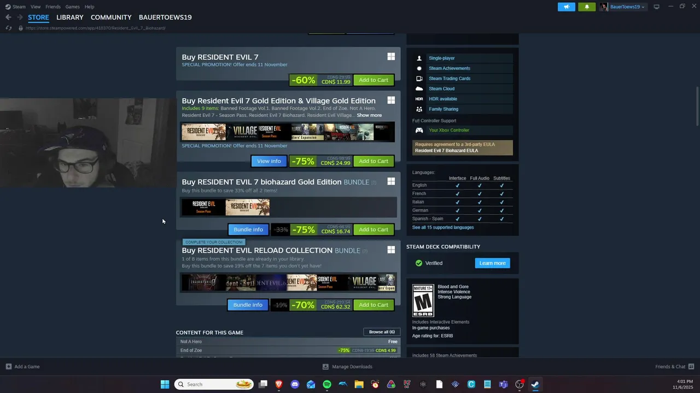Switch to the LIBRARY tab
This screenshot has height=393, width=700.
(70, 17)
